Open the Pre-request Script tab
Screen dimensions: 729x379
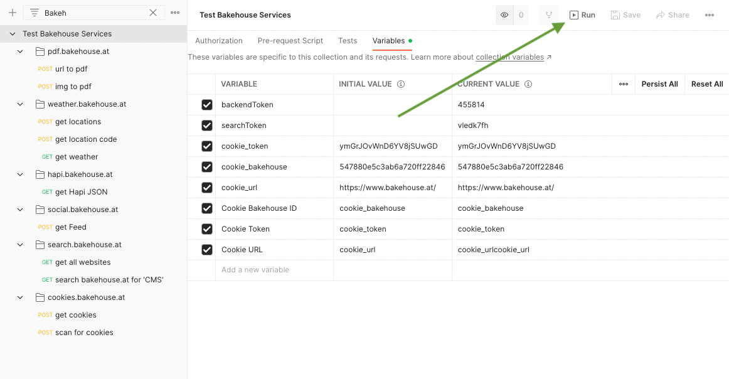click(x=290, y=41)
